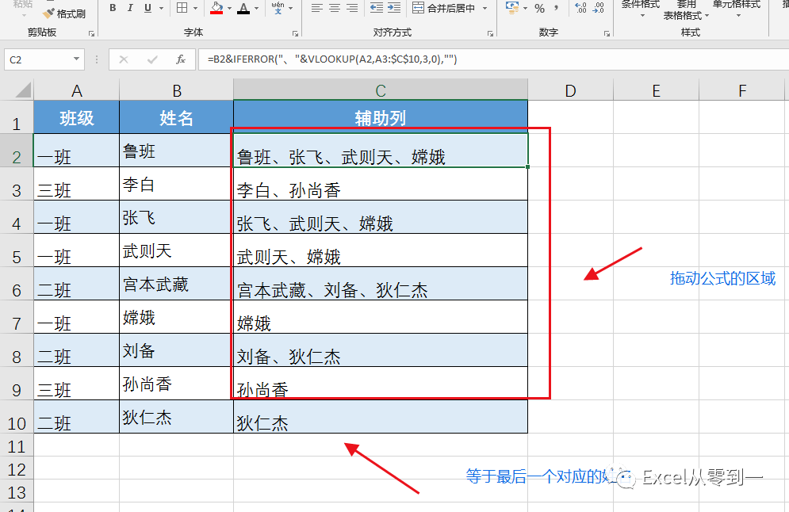Center text horizontally
The height and width of the screenshot is (512, 789).
[334, 8]
